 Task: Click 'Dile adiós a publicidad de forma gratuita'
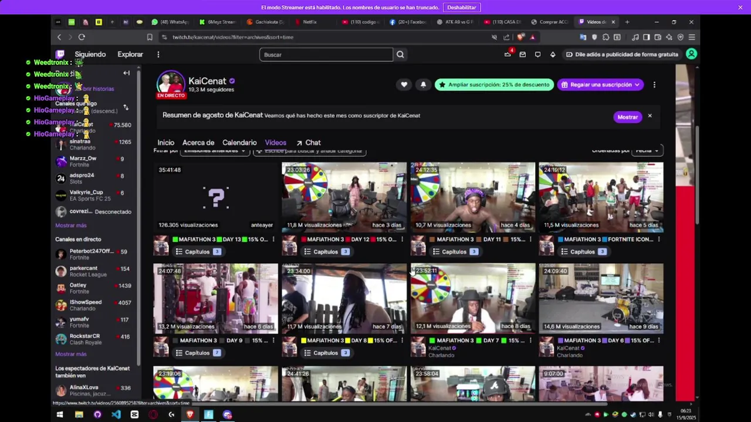622,55
